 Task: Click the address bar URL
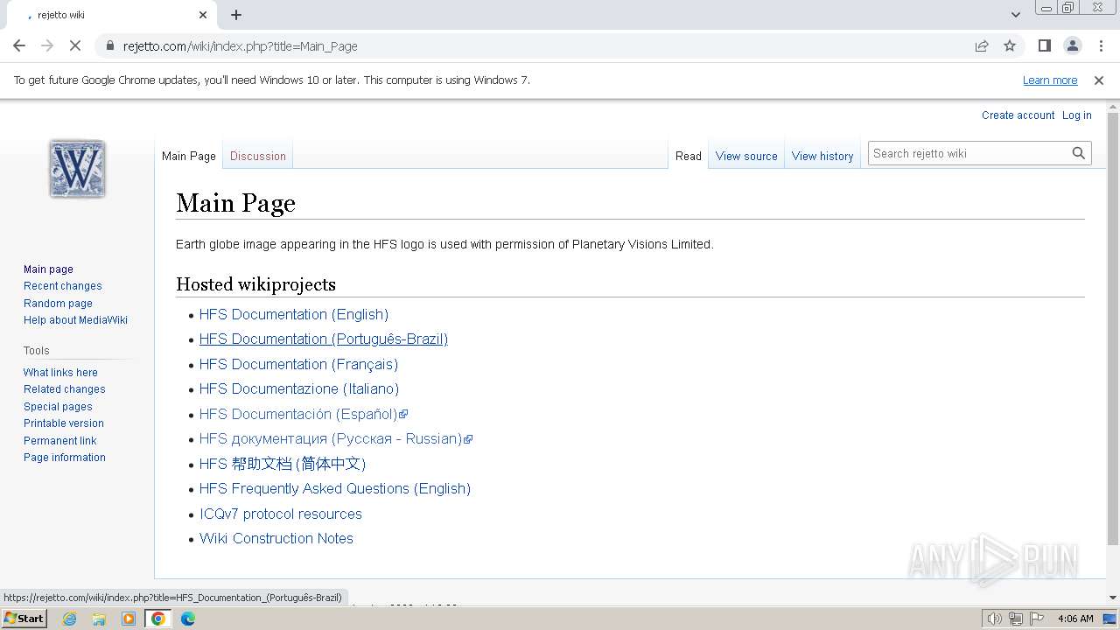pos(241,46)
